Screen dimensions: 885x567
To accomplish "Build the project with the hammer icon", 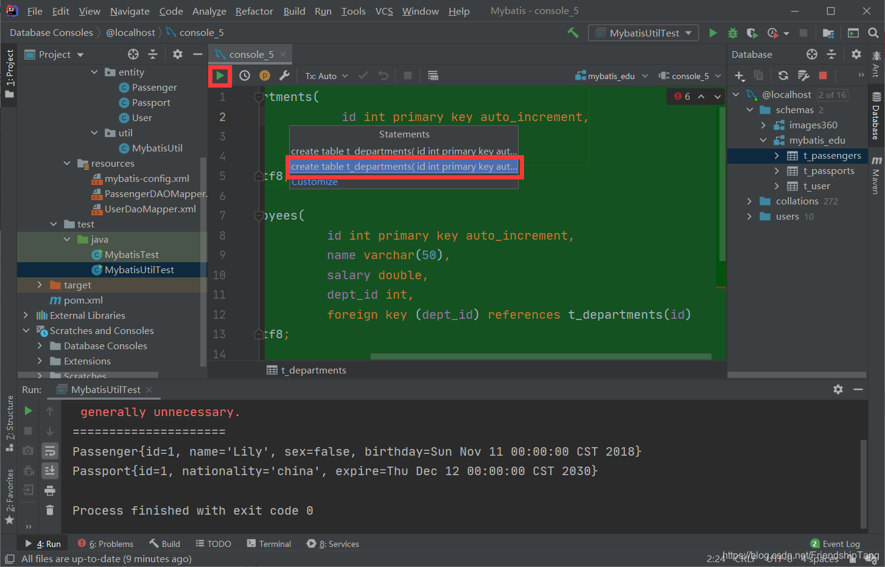I will tap(573, 33).
